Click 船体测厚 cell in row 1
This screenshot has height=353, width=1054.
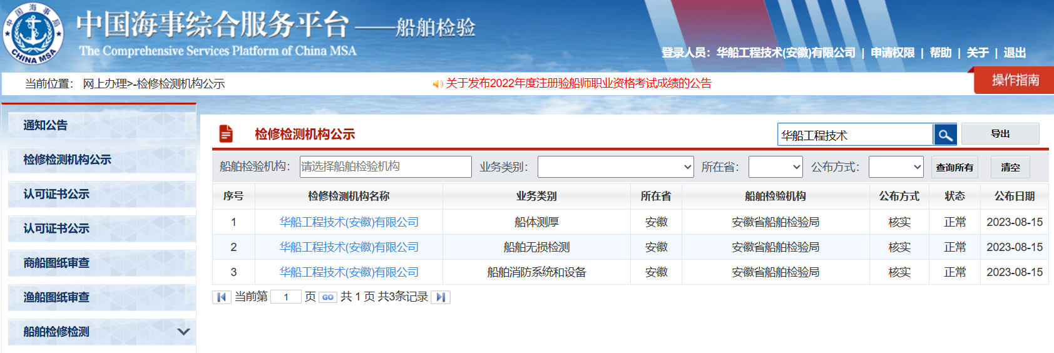pos(536,222)
